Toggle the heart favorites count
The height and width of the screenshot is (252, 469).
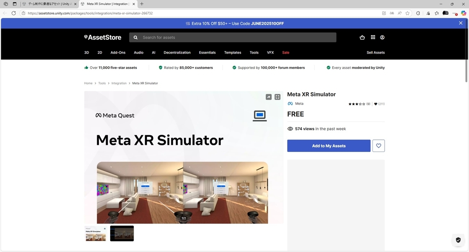point(375,104)
